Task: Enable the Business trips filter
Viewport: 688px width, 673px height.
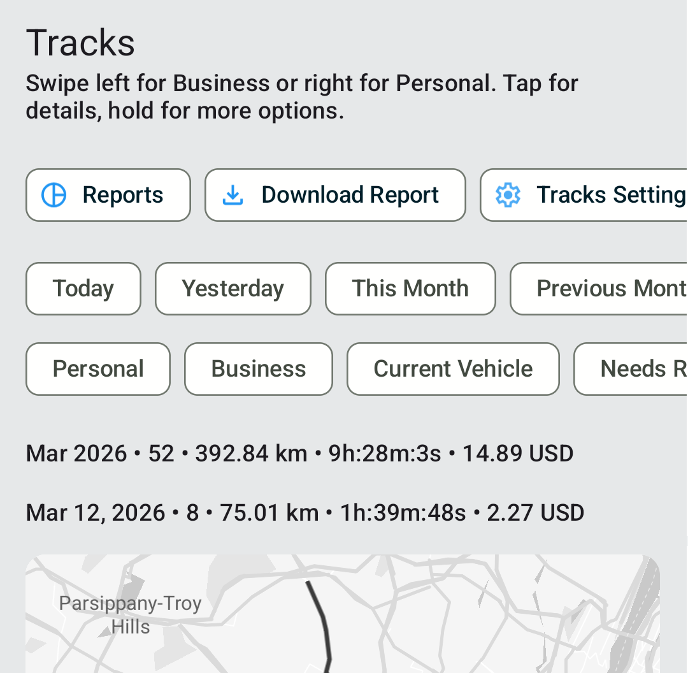Action: (258, 368)
